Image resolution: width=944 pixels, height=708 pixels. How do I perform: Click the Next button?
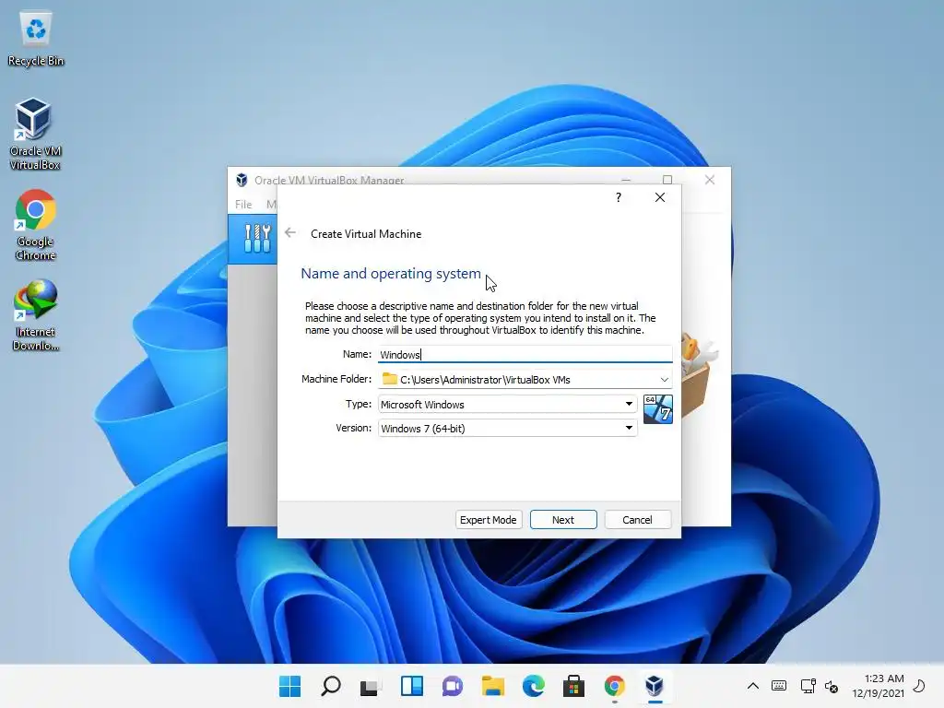click(563, 520)
